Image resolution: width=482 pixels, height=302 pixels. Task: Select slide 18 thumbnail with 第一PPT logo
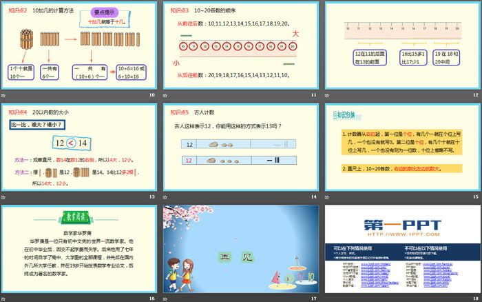coord(403,249)
